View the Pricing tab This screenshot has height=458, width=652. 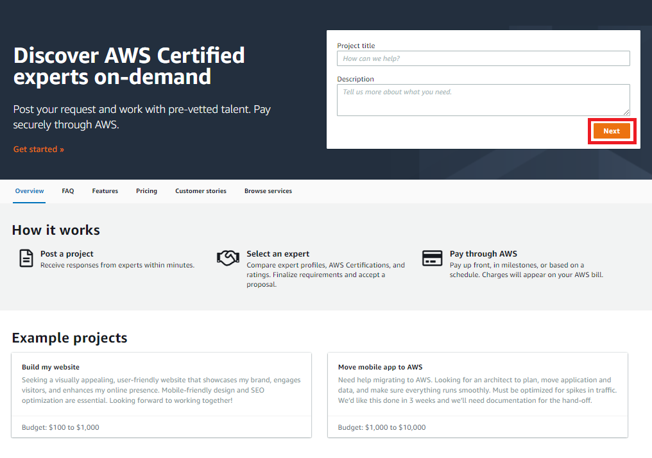point(146,191)
